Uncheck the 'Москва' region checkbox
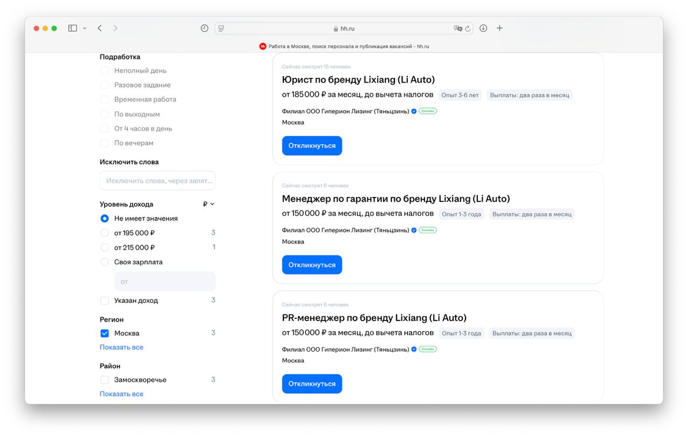Screen dimensions: 688x437 [105, 333]
